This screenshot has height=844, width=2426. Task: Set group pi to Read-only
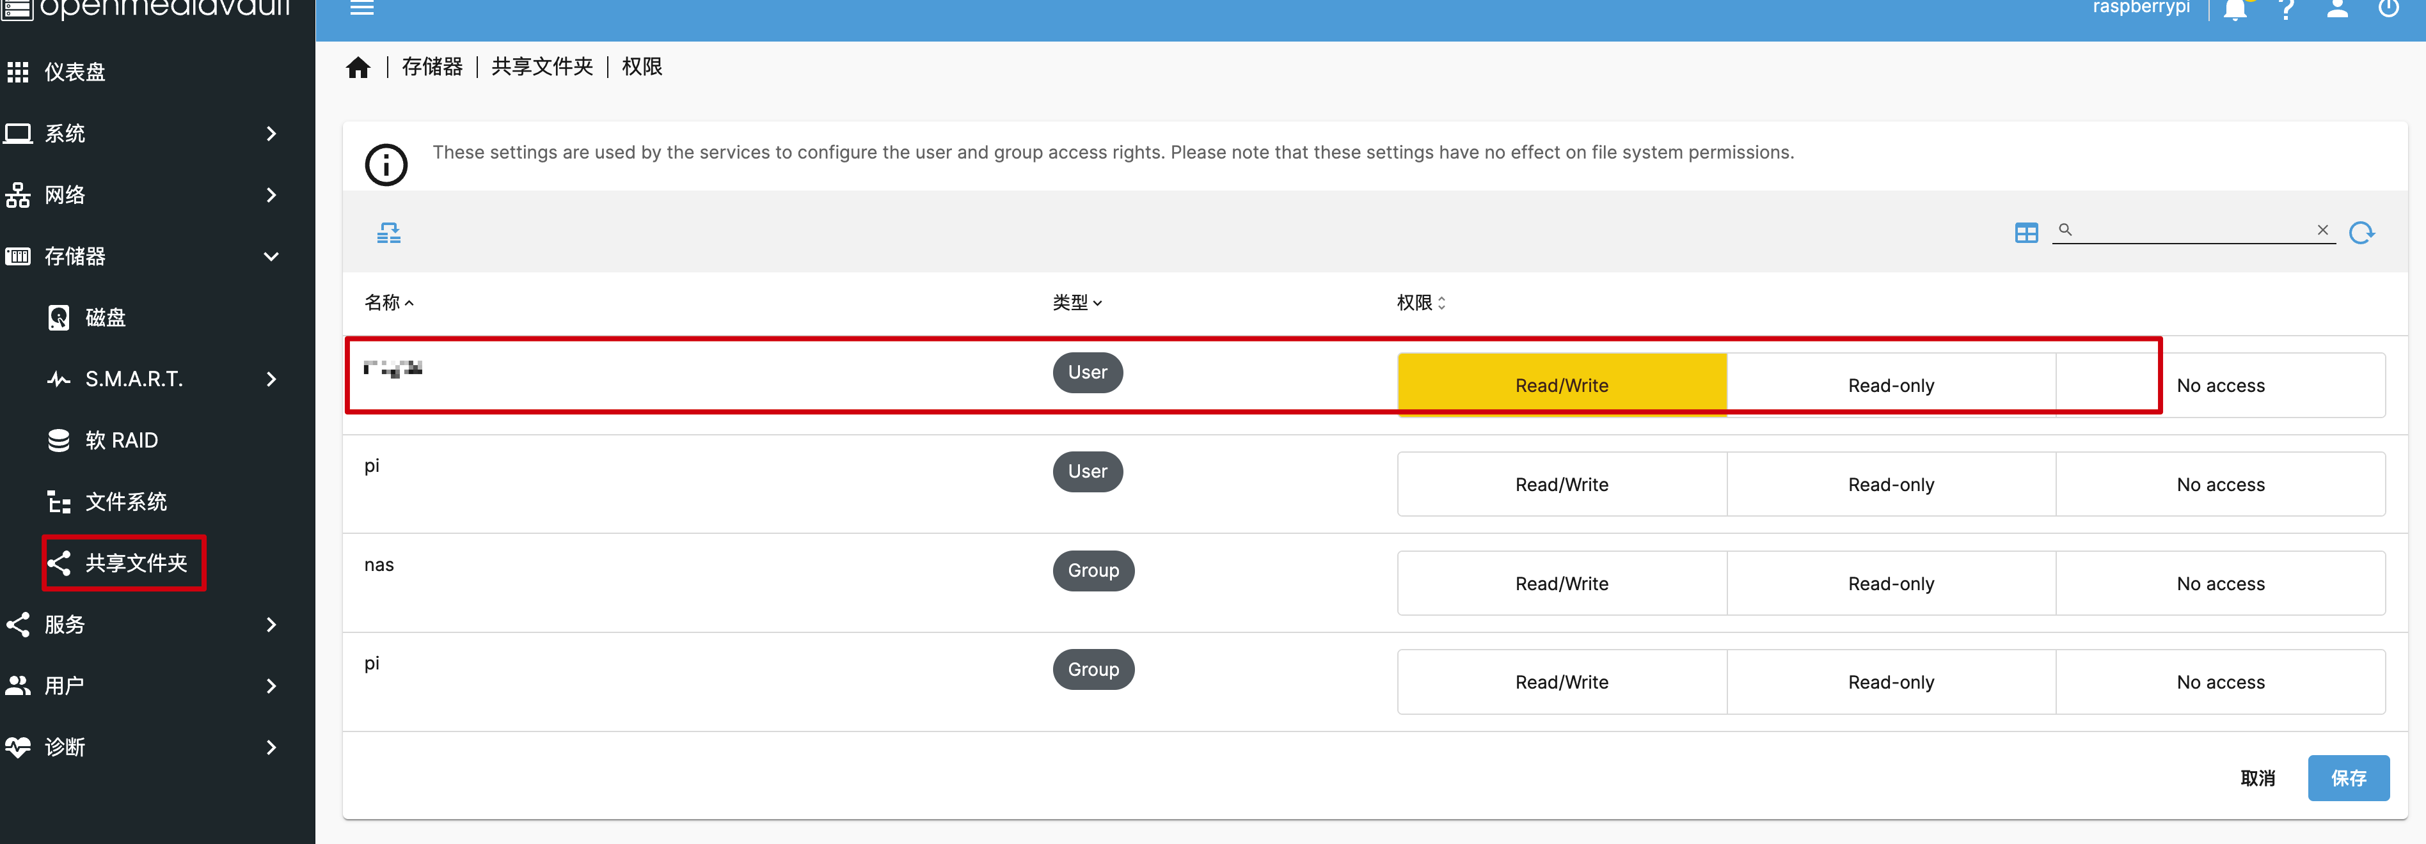point(1891,682)
